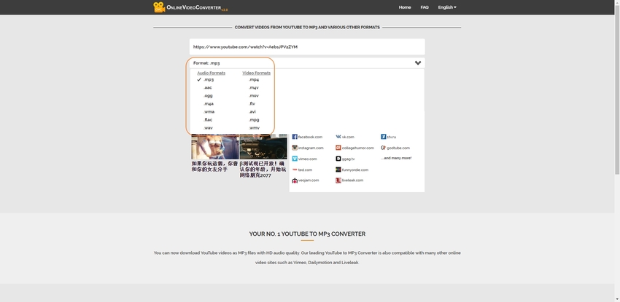Screen dimensions: 620x302
Task: Open the vimeo.com link
Action: pyautogui.click(x=308, y=159)
